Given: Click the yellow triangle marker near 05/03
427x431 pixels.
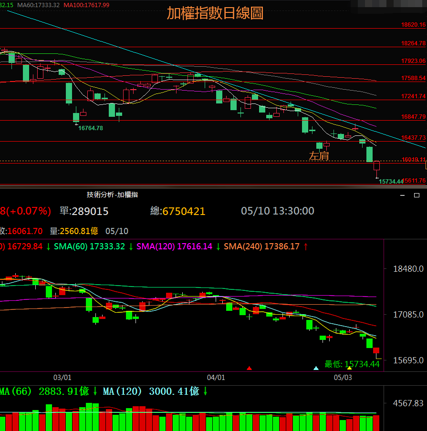Looking at the screenshot, I should tap(349, 368).
